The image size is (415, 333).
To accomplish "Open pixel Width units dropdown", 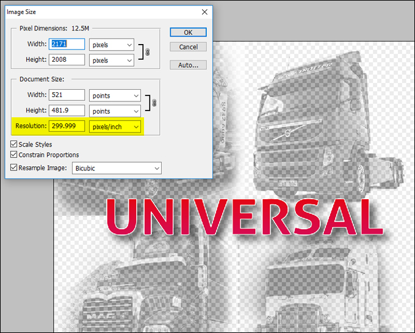I will click(112, 45).
